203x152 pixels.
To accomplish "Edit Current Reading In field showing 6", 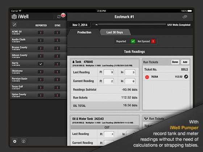I will pyautogui.click(x=130, y=81).
